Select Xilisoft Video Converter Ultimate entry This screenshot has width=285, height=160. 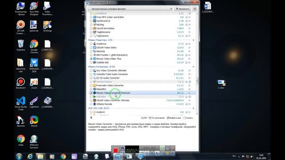[113, 100]
